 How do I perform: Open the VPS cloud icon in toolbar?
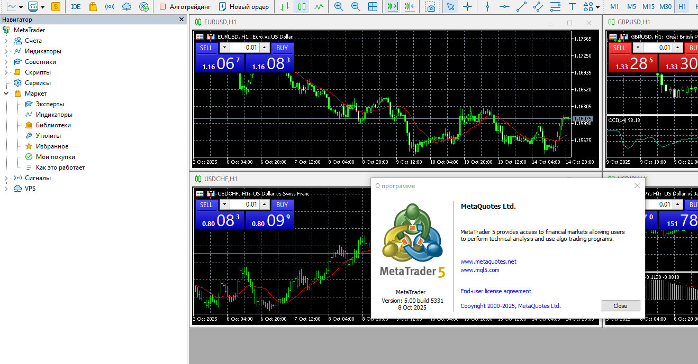pos(126,7)
